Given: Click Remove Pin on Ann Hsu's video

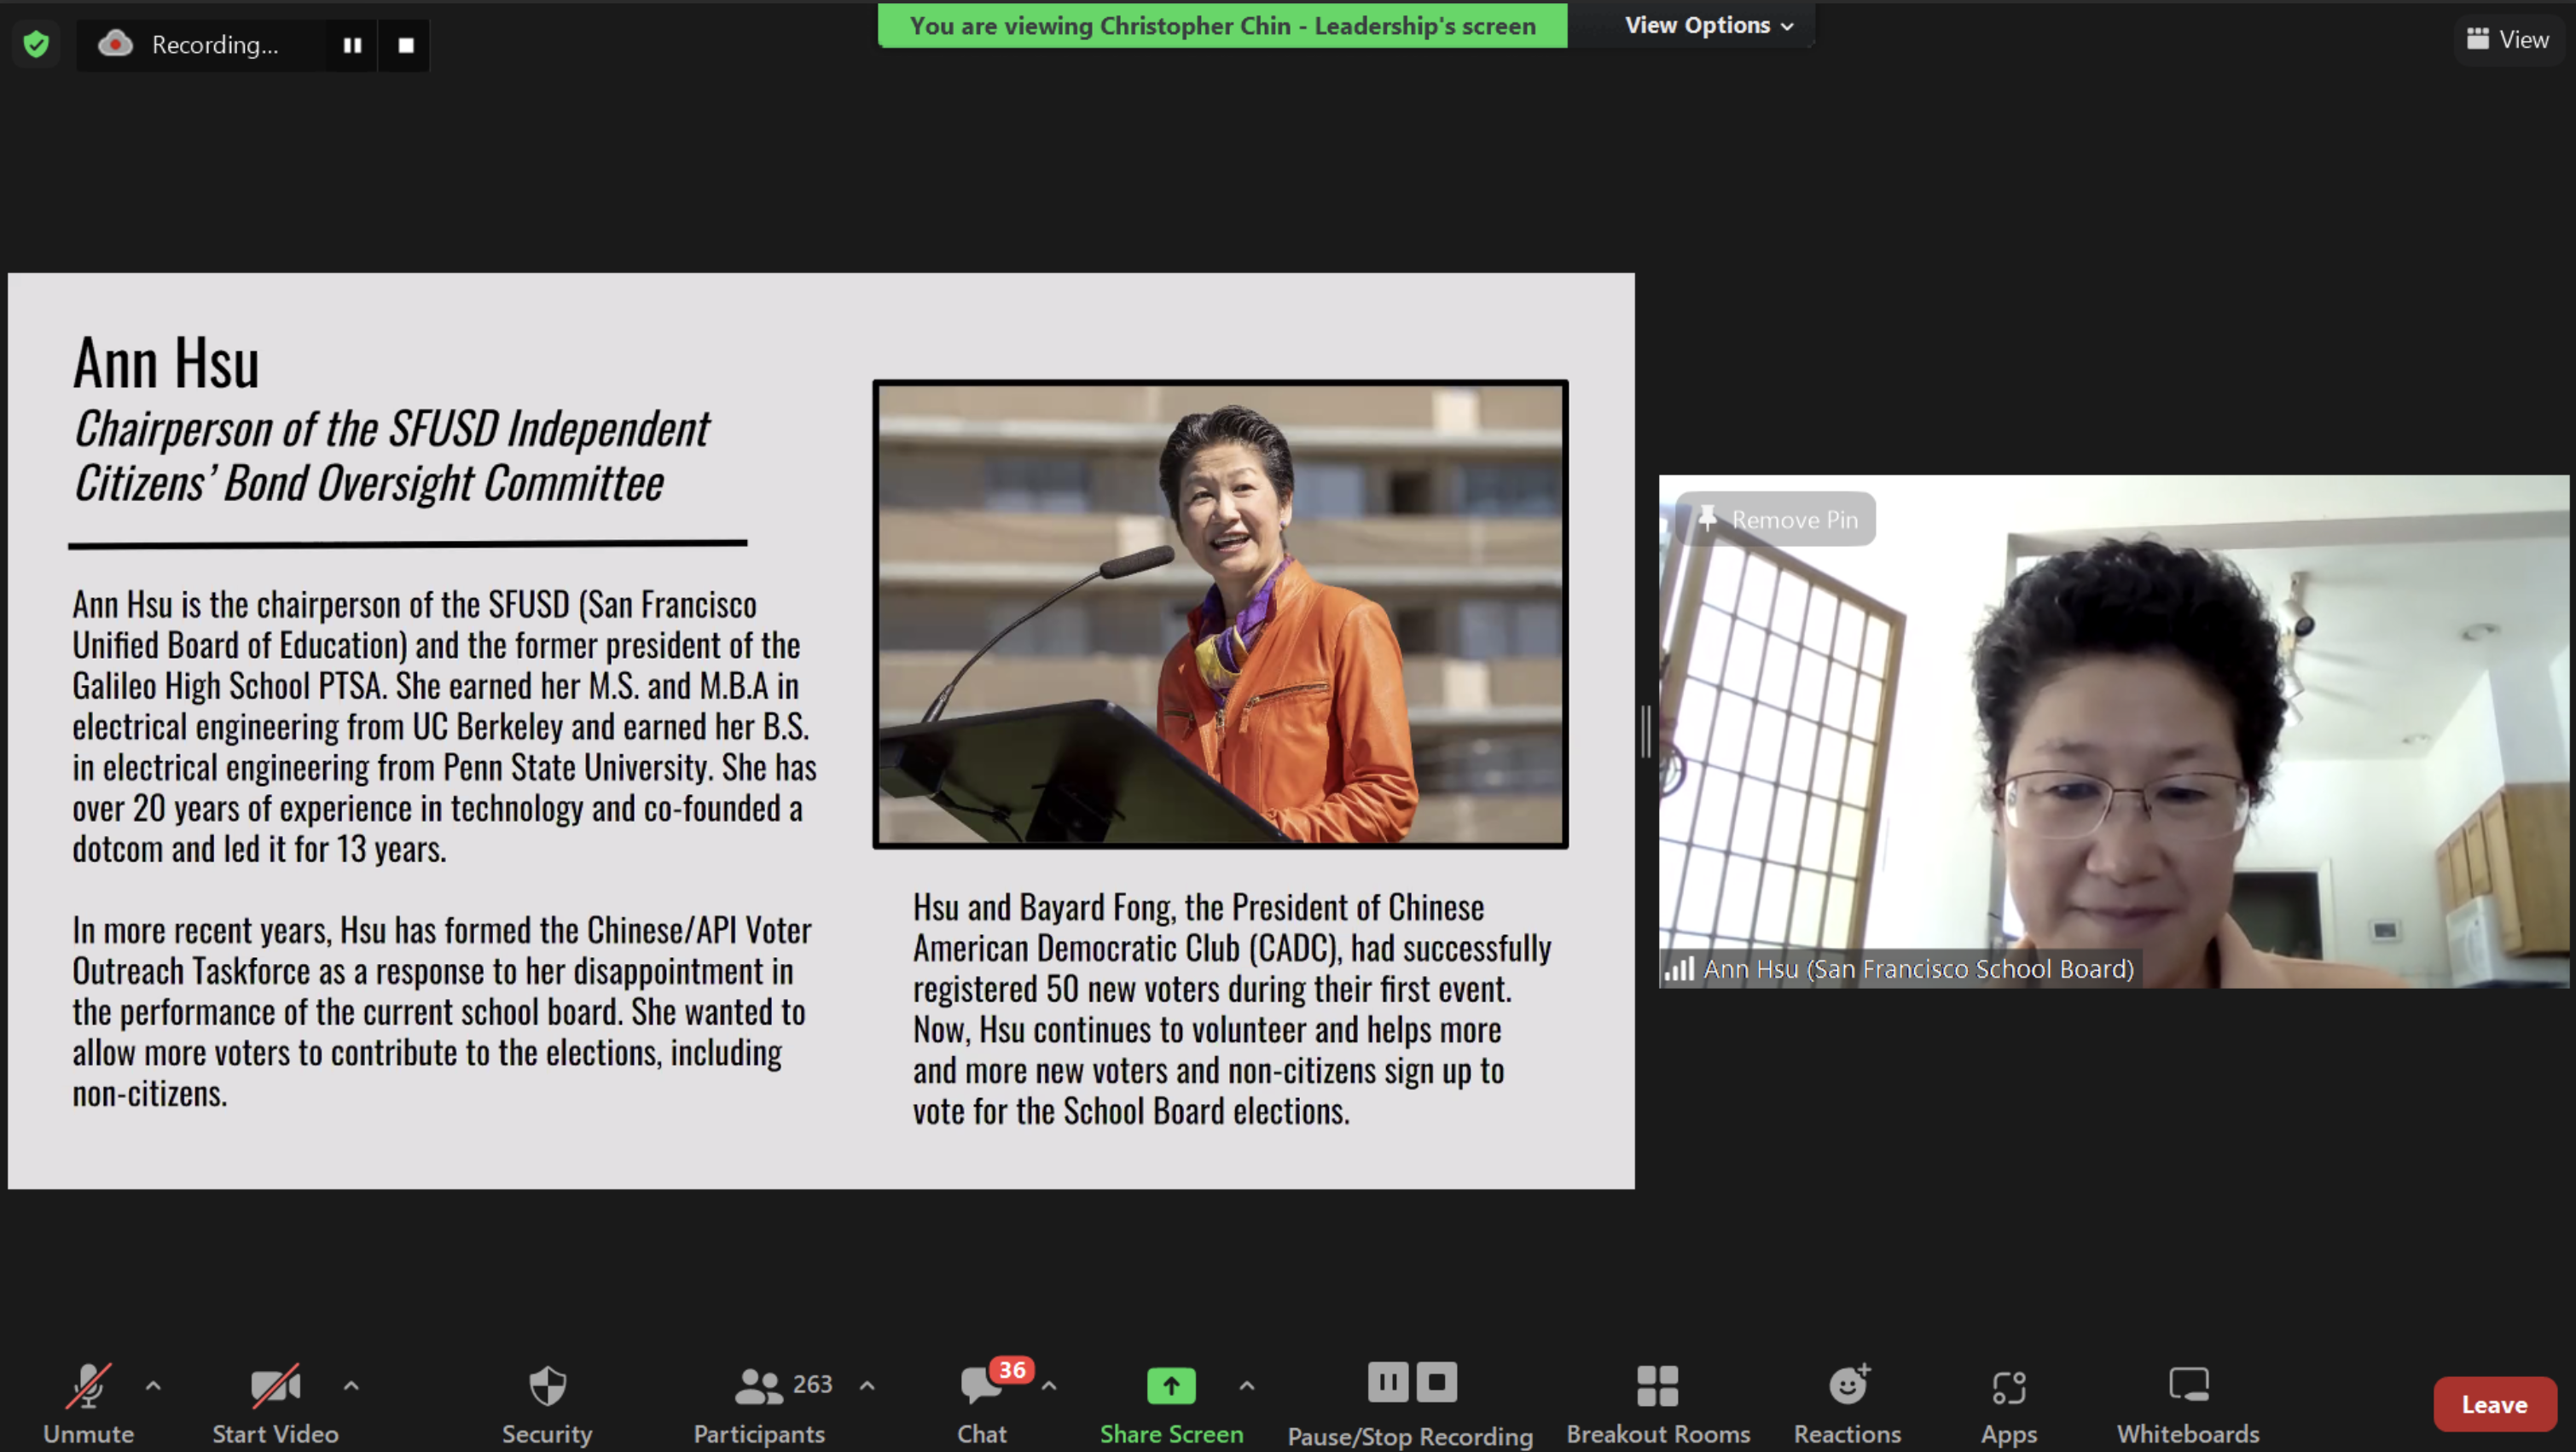Looking at the screenshot, I should point(1776,519).
